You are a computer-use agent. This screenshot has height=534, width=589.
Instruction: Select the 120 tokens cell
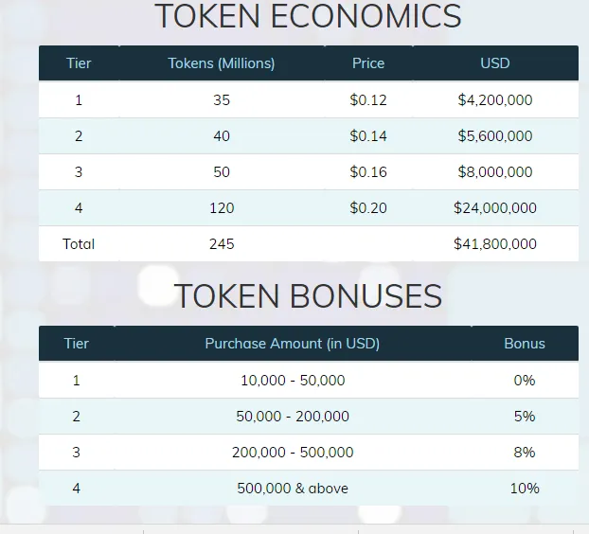pos(222,208)
